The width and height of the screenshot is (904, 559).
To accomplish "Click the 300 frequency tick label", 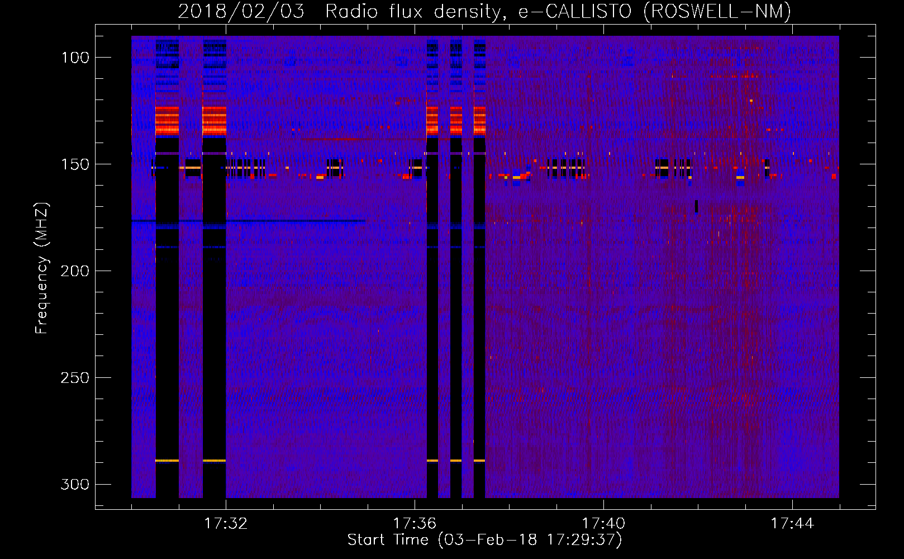I will coord(75,484).
